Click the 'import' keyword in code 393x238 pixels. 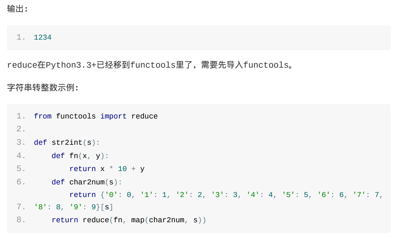[x=113, y=116]
